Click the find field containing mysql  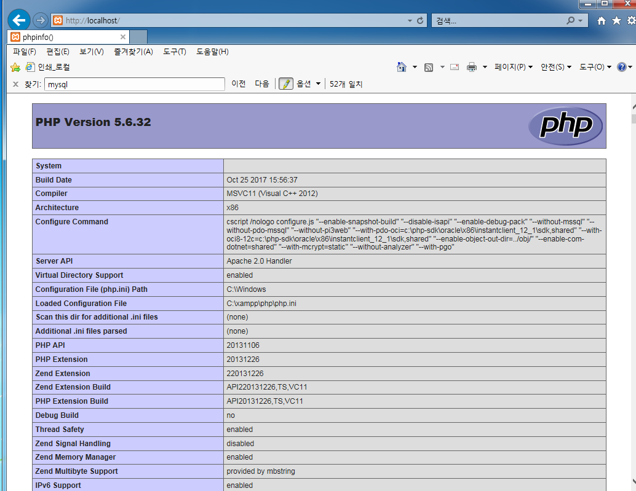pyautogui.click(x=135, y=84)
